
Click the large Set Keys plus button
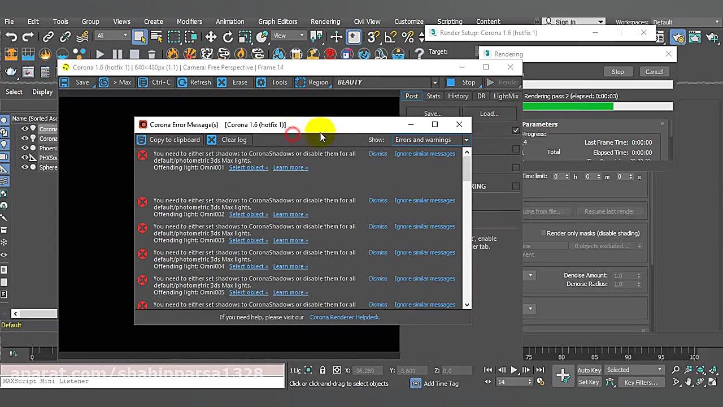coord(563,375)
